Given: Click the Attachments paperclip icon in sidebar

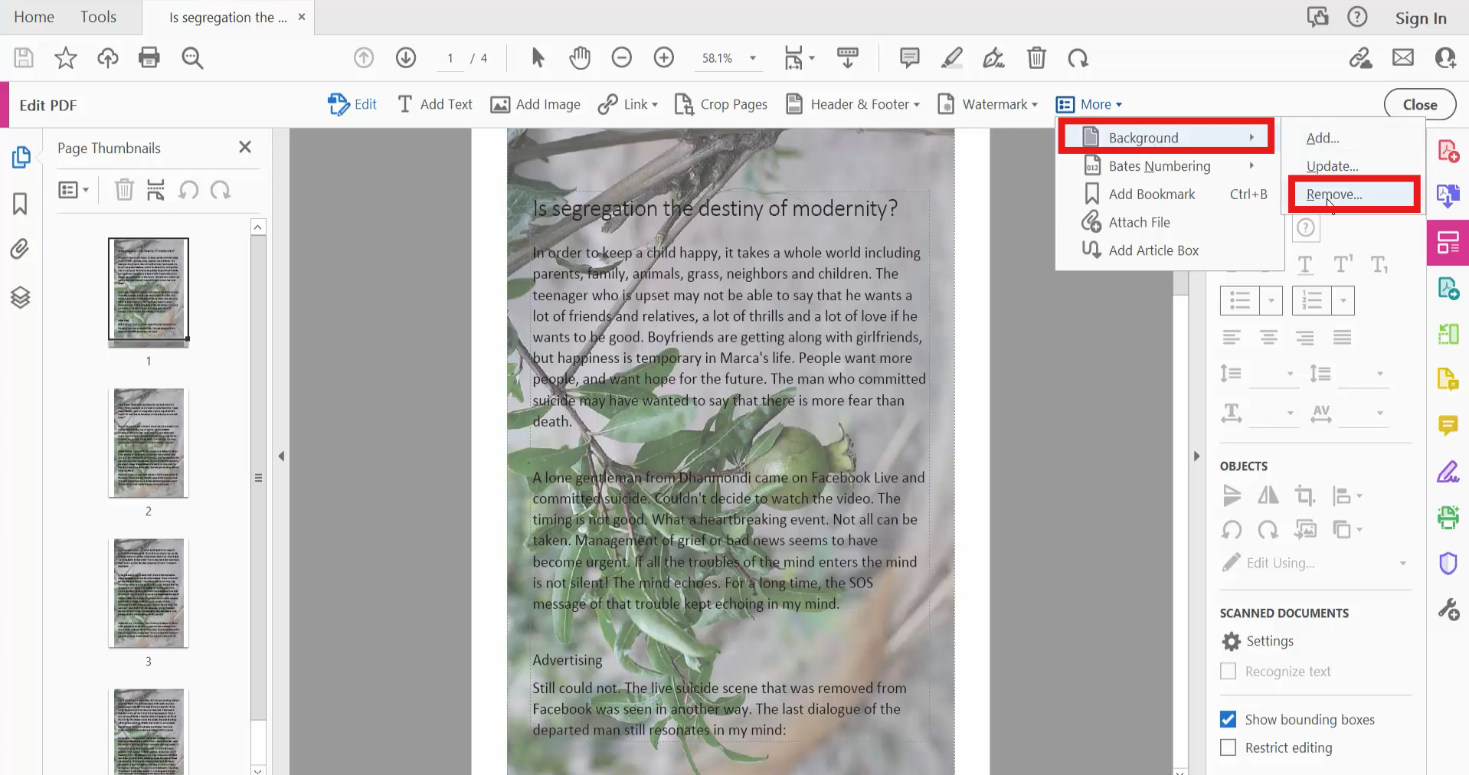Looking at the screenshot, I should 21,249.
